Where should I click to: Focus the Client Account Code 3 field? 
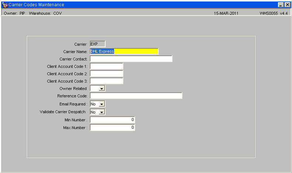tap(107, 81)
